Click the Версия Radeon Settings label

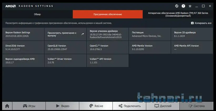coord(18,32)
